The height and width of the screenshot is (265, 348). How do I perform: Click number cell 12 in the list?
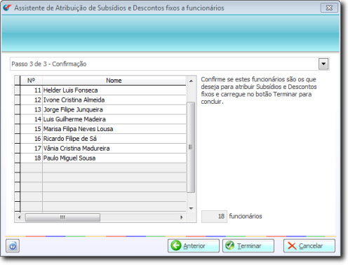coord(32,100)
